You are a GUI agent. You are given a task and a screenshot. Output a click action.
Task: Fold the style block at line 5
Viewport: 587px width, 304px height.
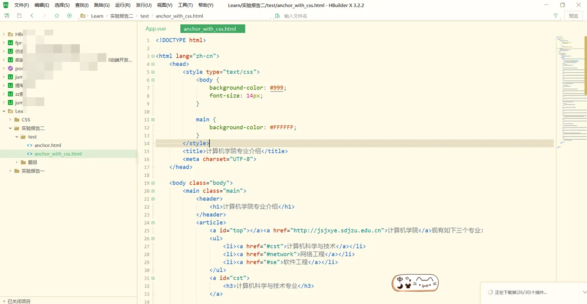click(153, 72)
